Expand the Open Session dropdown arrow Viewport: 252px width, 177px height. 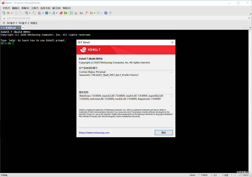click(12, 13)
